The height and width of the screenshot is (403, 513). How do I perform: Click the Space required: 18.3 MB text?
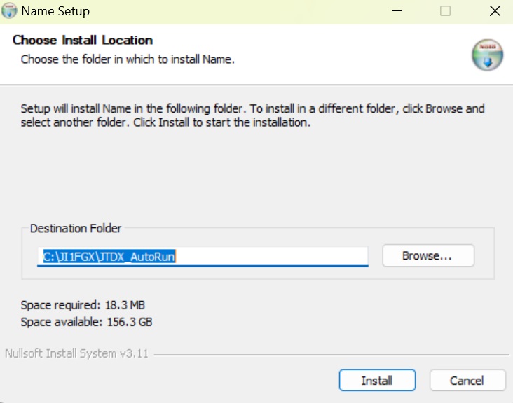click(83, 305)
